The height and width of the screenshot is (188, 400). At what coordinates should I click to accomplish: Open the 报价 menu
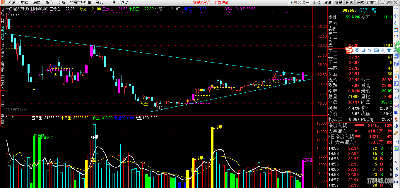pyautogui.click(x=49, y=2)
